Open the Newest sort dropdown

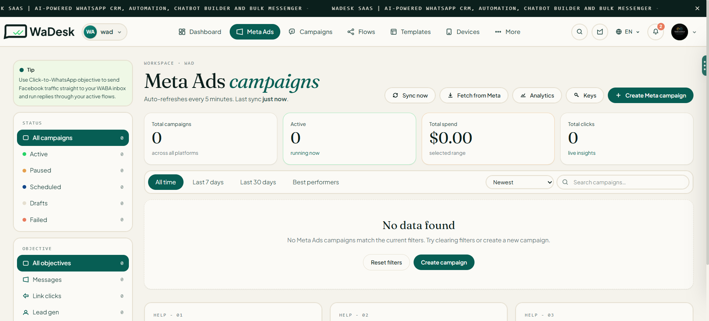click(520, 182)
